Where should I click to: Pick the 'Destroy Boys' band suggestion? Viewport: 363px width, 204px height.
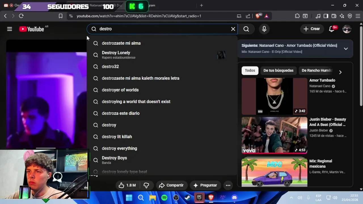point(162,160)
